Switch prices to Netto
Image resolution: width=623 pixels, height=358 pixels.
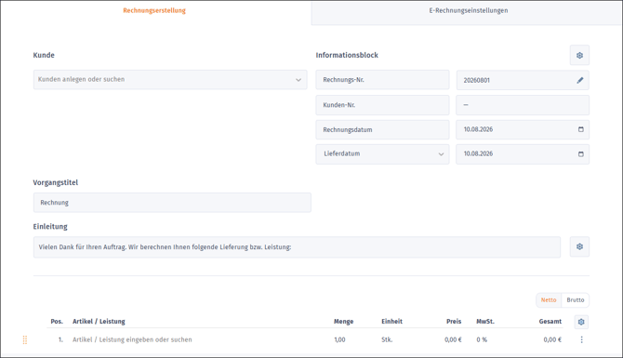pyautogui.click(x=549, y=300)
